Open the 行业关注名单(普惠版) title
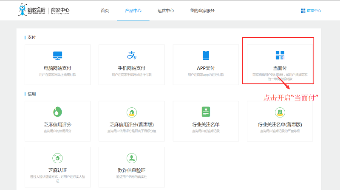Image resolution: width=340 pixels, height=190 pixels. [280, 125]
